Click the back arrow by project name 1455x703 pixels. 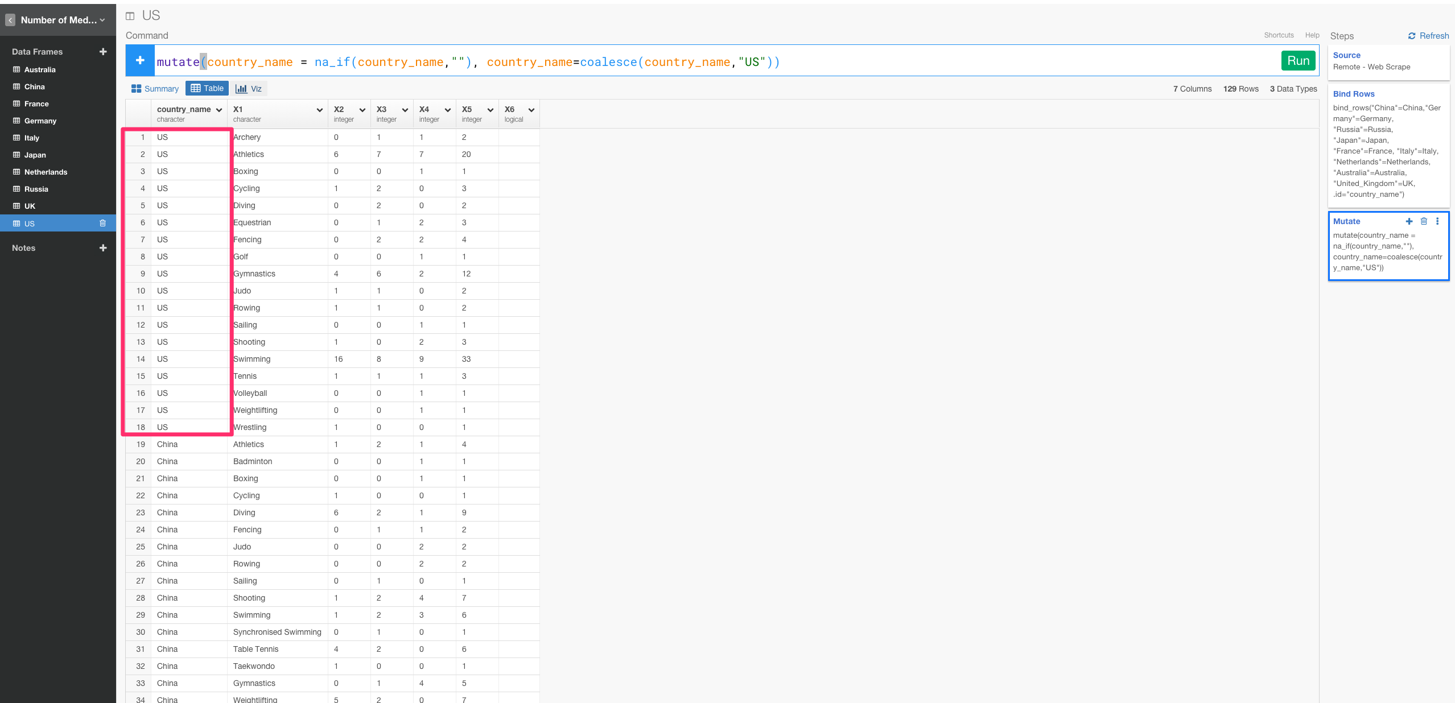pyautogui.click(x=10, y=20)
